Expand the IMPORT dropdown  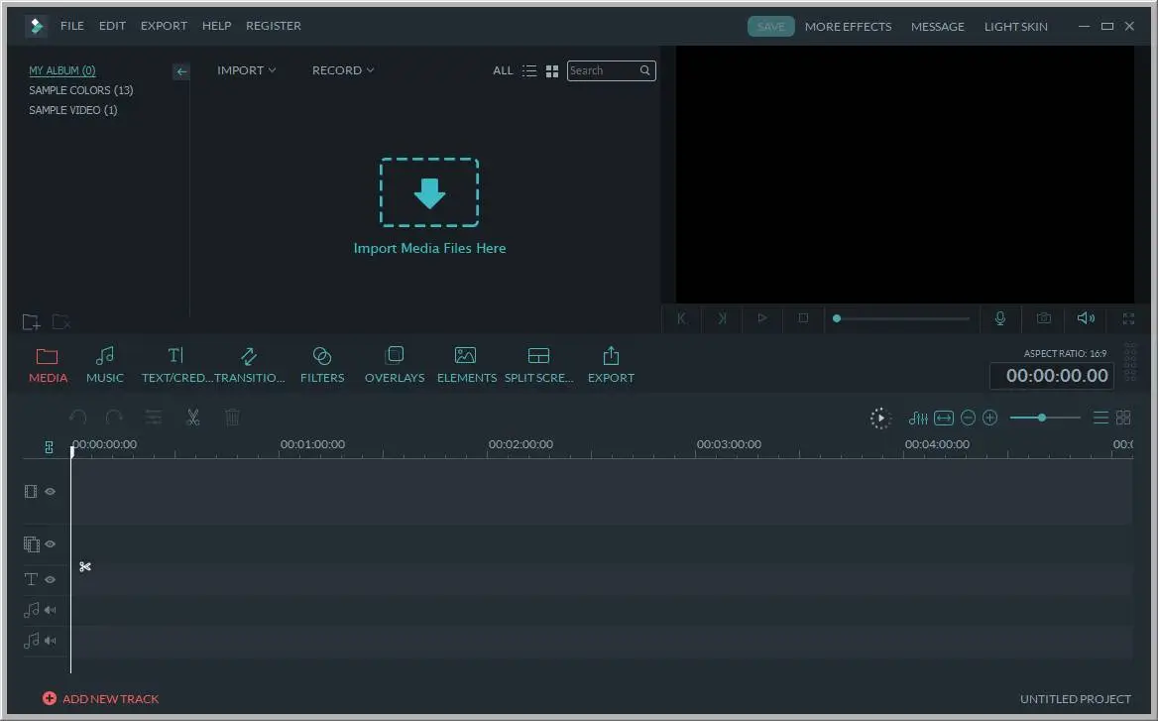coord(247,70)
